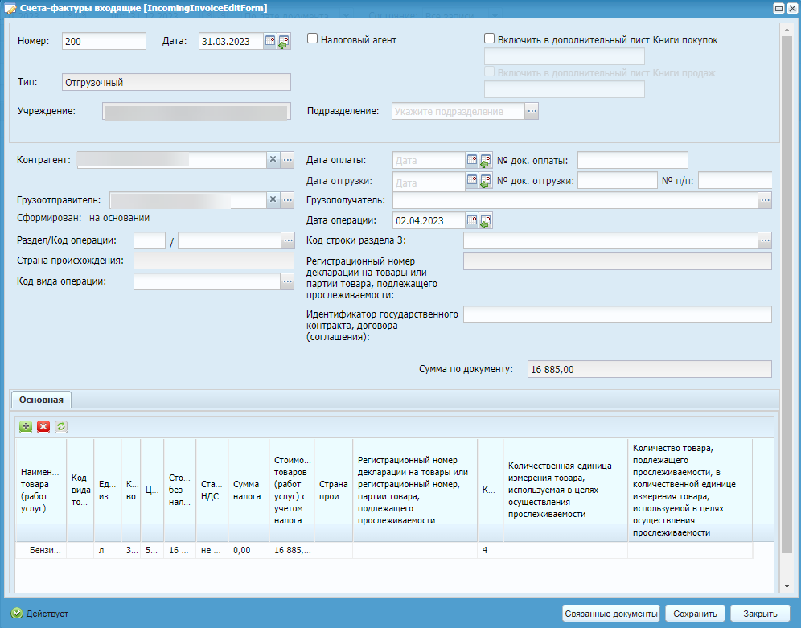Image resolution: width=801 pixels, height=628 pixels.
Task: Refresh the table rows
Action: click(61, 427)
